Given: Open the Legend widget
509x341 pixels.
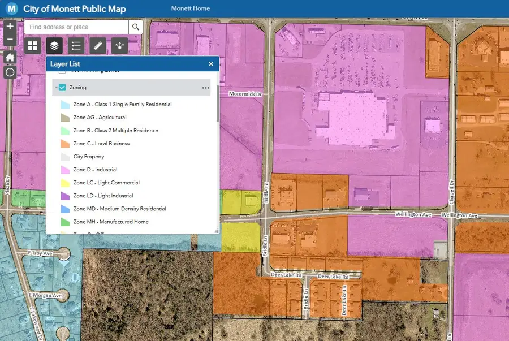Looking at the screenshot, I should point(76,46).
